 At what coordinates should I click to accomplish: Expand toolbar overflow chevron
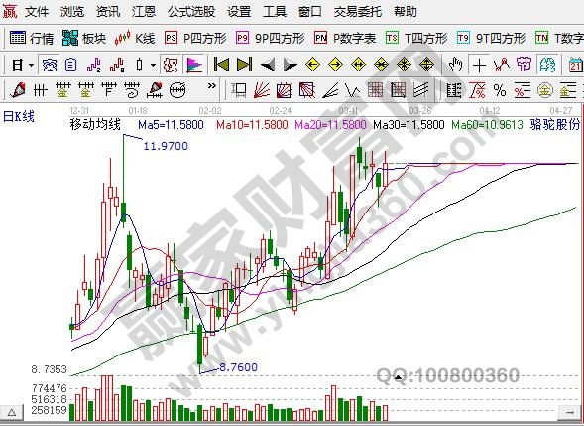pos(211,86)
